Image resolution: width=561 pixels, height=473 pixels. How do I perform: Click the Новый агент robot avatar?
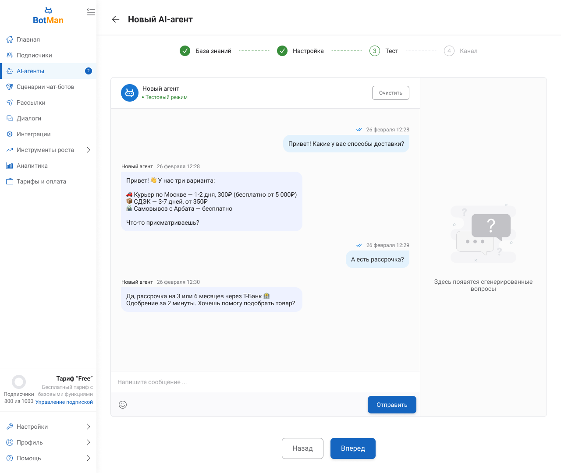[x=130, y=93]
